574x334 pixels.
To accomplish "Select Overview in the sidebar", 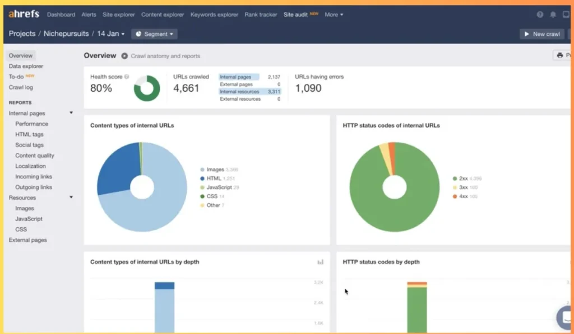I will tap(21, 55).
